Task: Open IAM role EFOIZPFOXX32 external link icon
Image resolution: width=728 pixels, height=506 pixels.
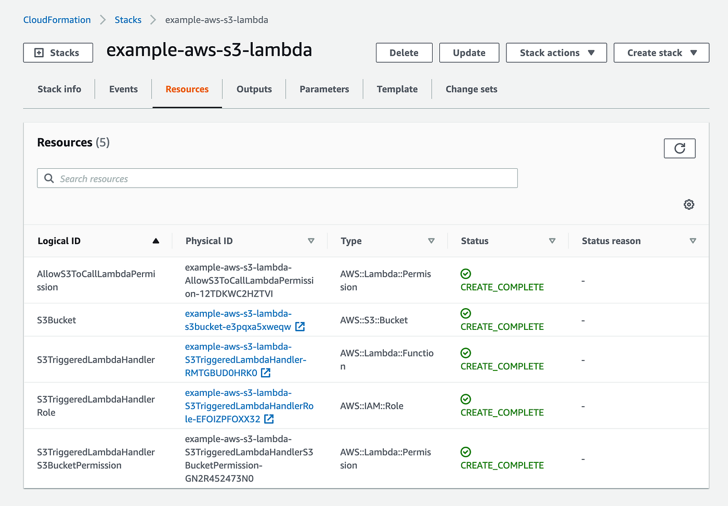Action: pos(269,419)
